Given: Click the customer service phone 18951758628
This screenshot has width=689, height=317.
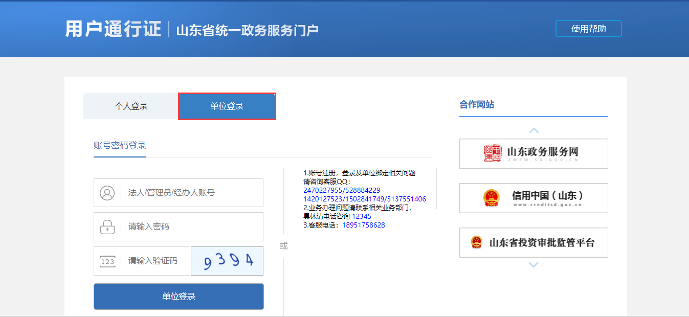Looking at the screenshot, I should [x=363, y=225].
